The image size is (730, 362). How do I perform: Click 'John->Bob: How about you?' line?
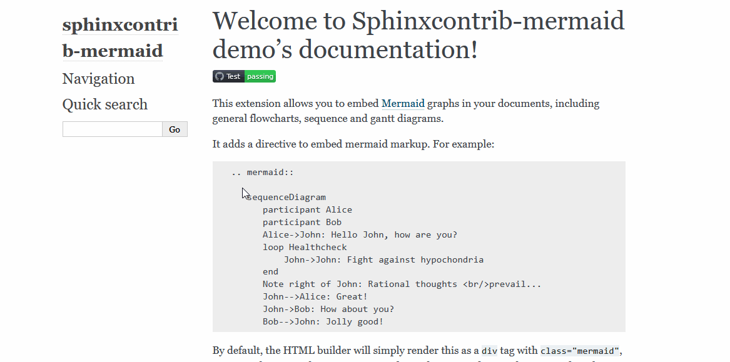[328, 309]
